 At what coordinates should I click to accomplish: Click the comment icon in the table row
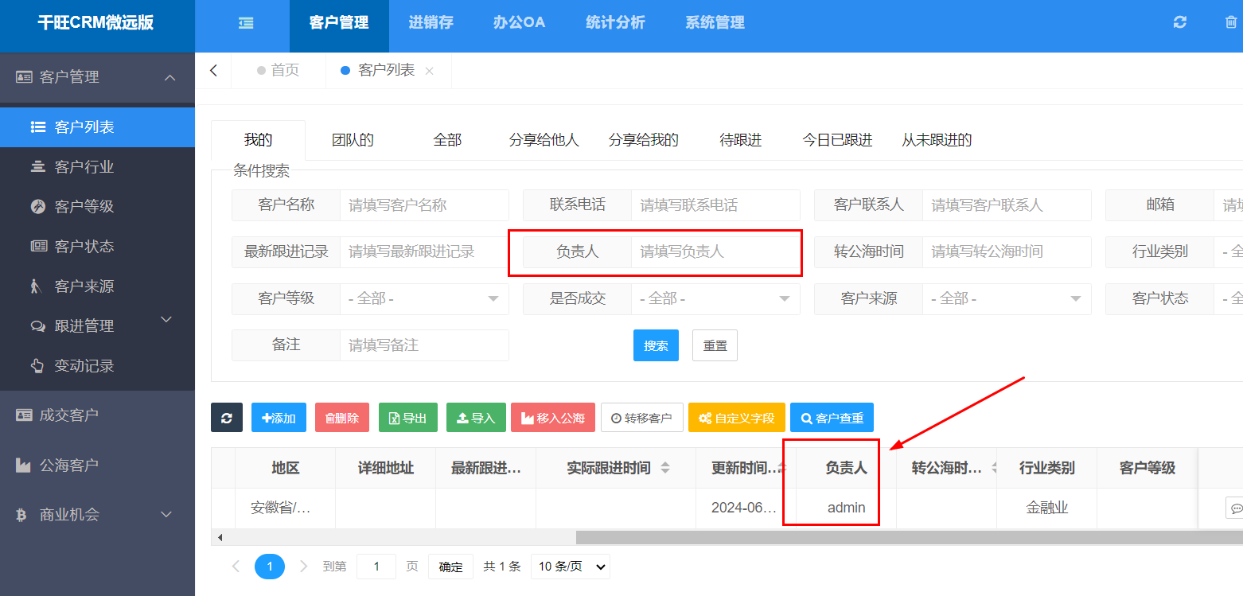point(1235,508)
